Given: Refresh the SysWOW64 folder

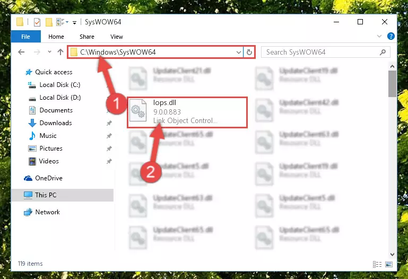Looking at the screenshot, I should coord(249,53).
